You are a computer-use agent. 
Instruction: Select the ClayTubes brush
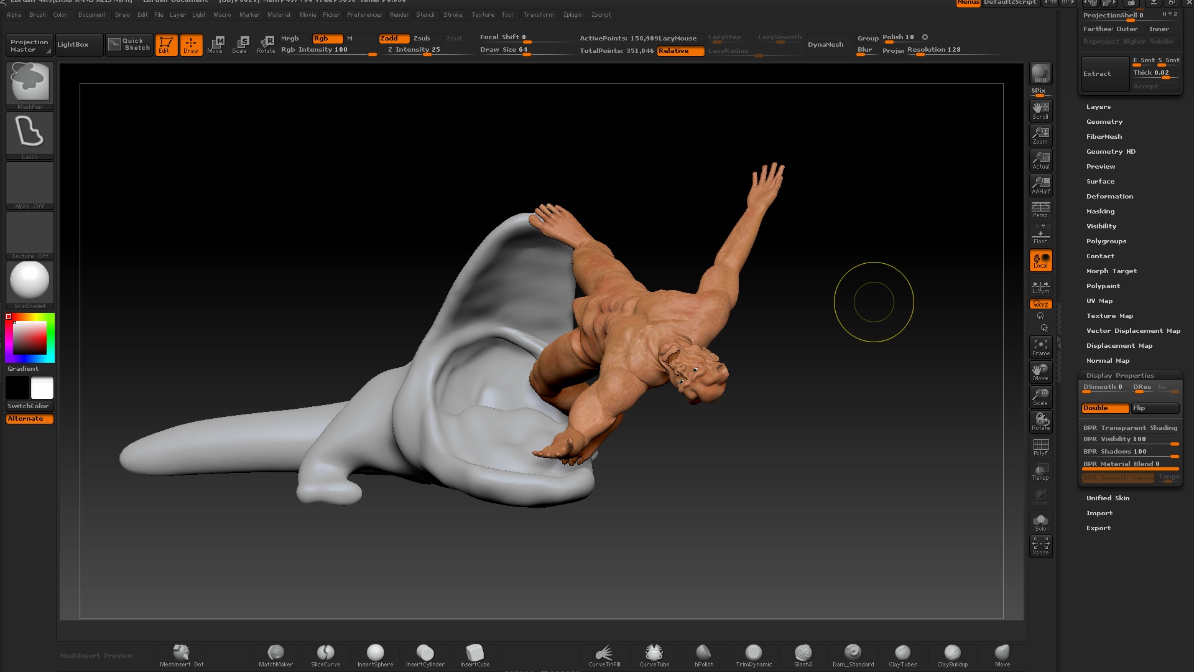[x=902, y=656]
